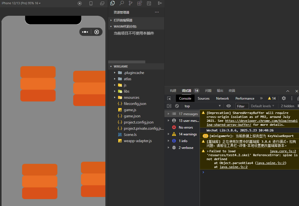The image size is (299, 206).
Task: Click the simulator stop/record circle icon
Action: pyautogui.click(x=80, y=3)
